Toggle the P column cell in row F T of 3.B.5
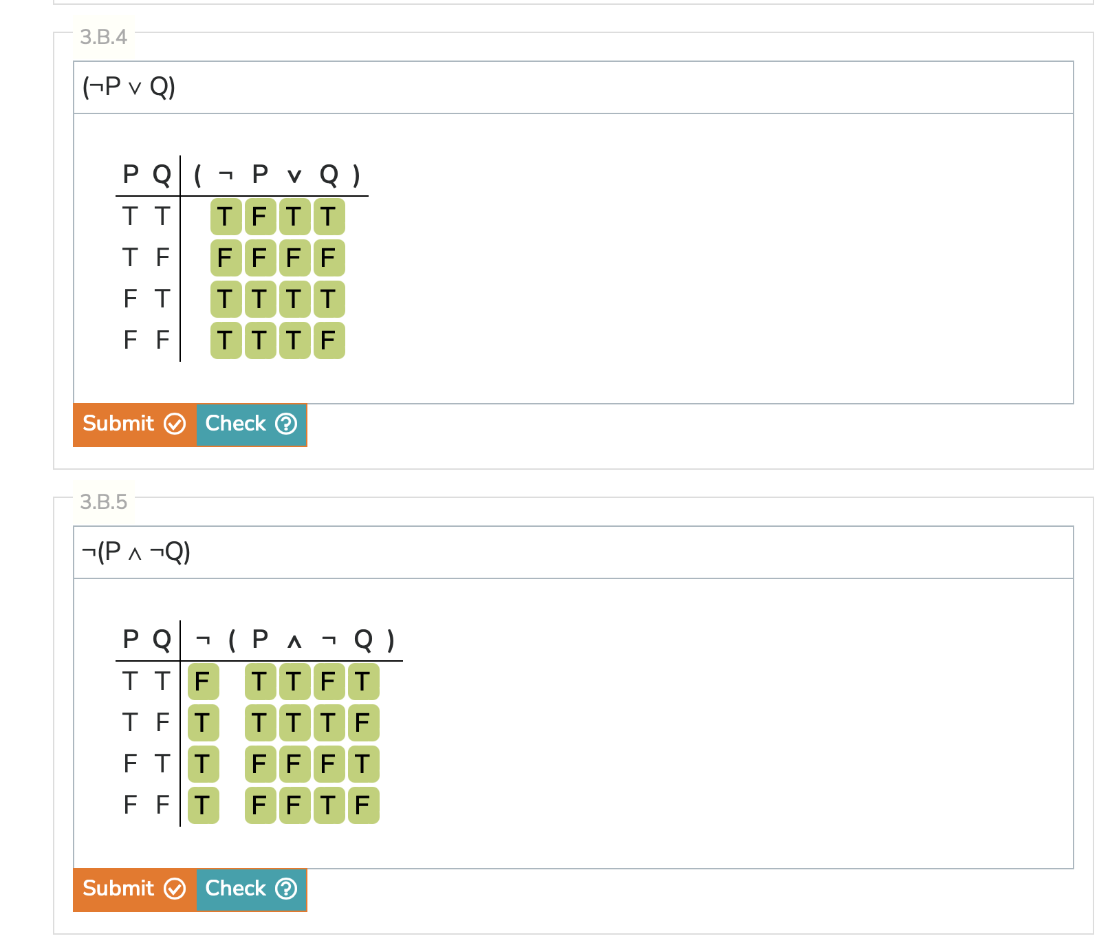This screenshot has height=945, width=1110. click(259, 763)
